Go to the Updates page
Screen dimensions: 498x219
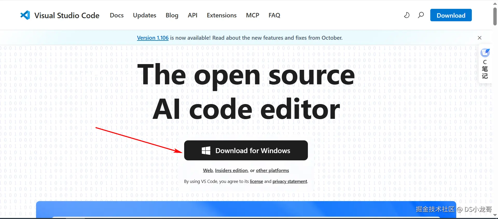coord(144,15)
